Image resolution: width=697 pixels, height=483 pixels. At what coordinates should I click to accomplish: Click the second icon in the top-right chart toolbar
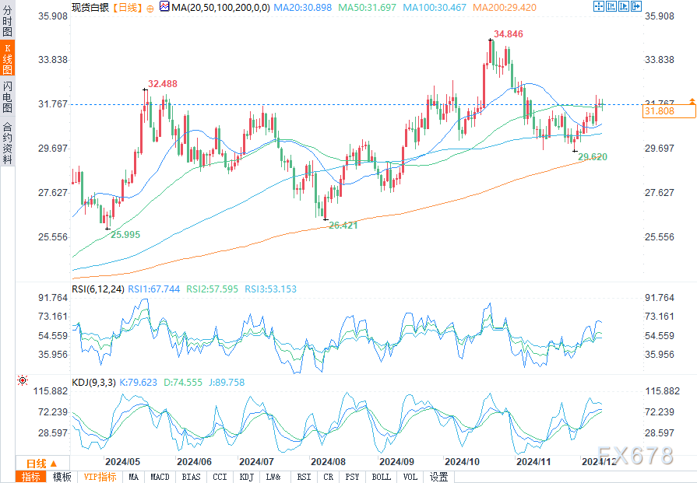611,6
